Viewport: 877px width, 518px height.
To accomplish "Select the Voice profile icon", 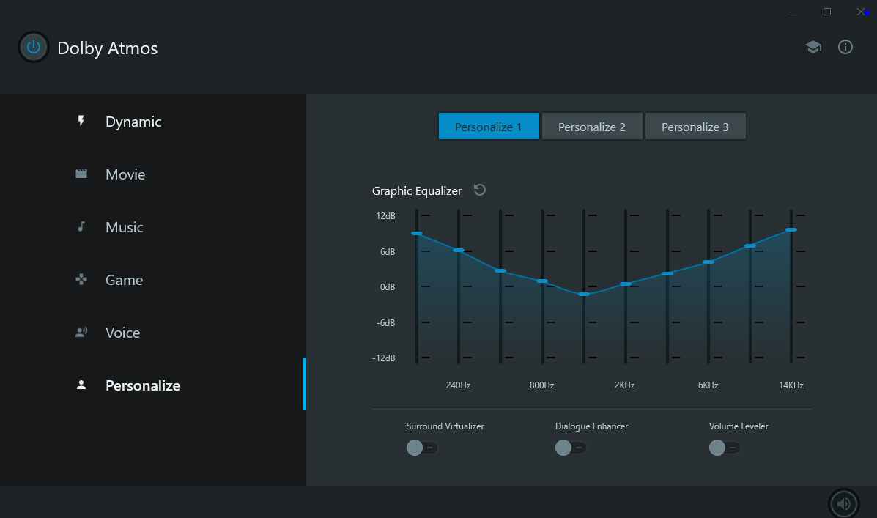I will pos(81,331).
